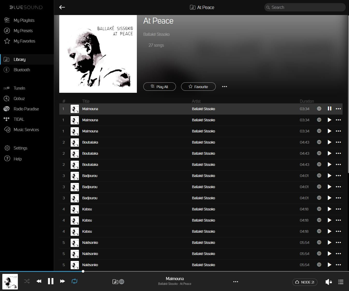The height and width of the screenshot is (291, 349).
Task: Open the play queue list
Action: point(341,282)
